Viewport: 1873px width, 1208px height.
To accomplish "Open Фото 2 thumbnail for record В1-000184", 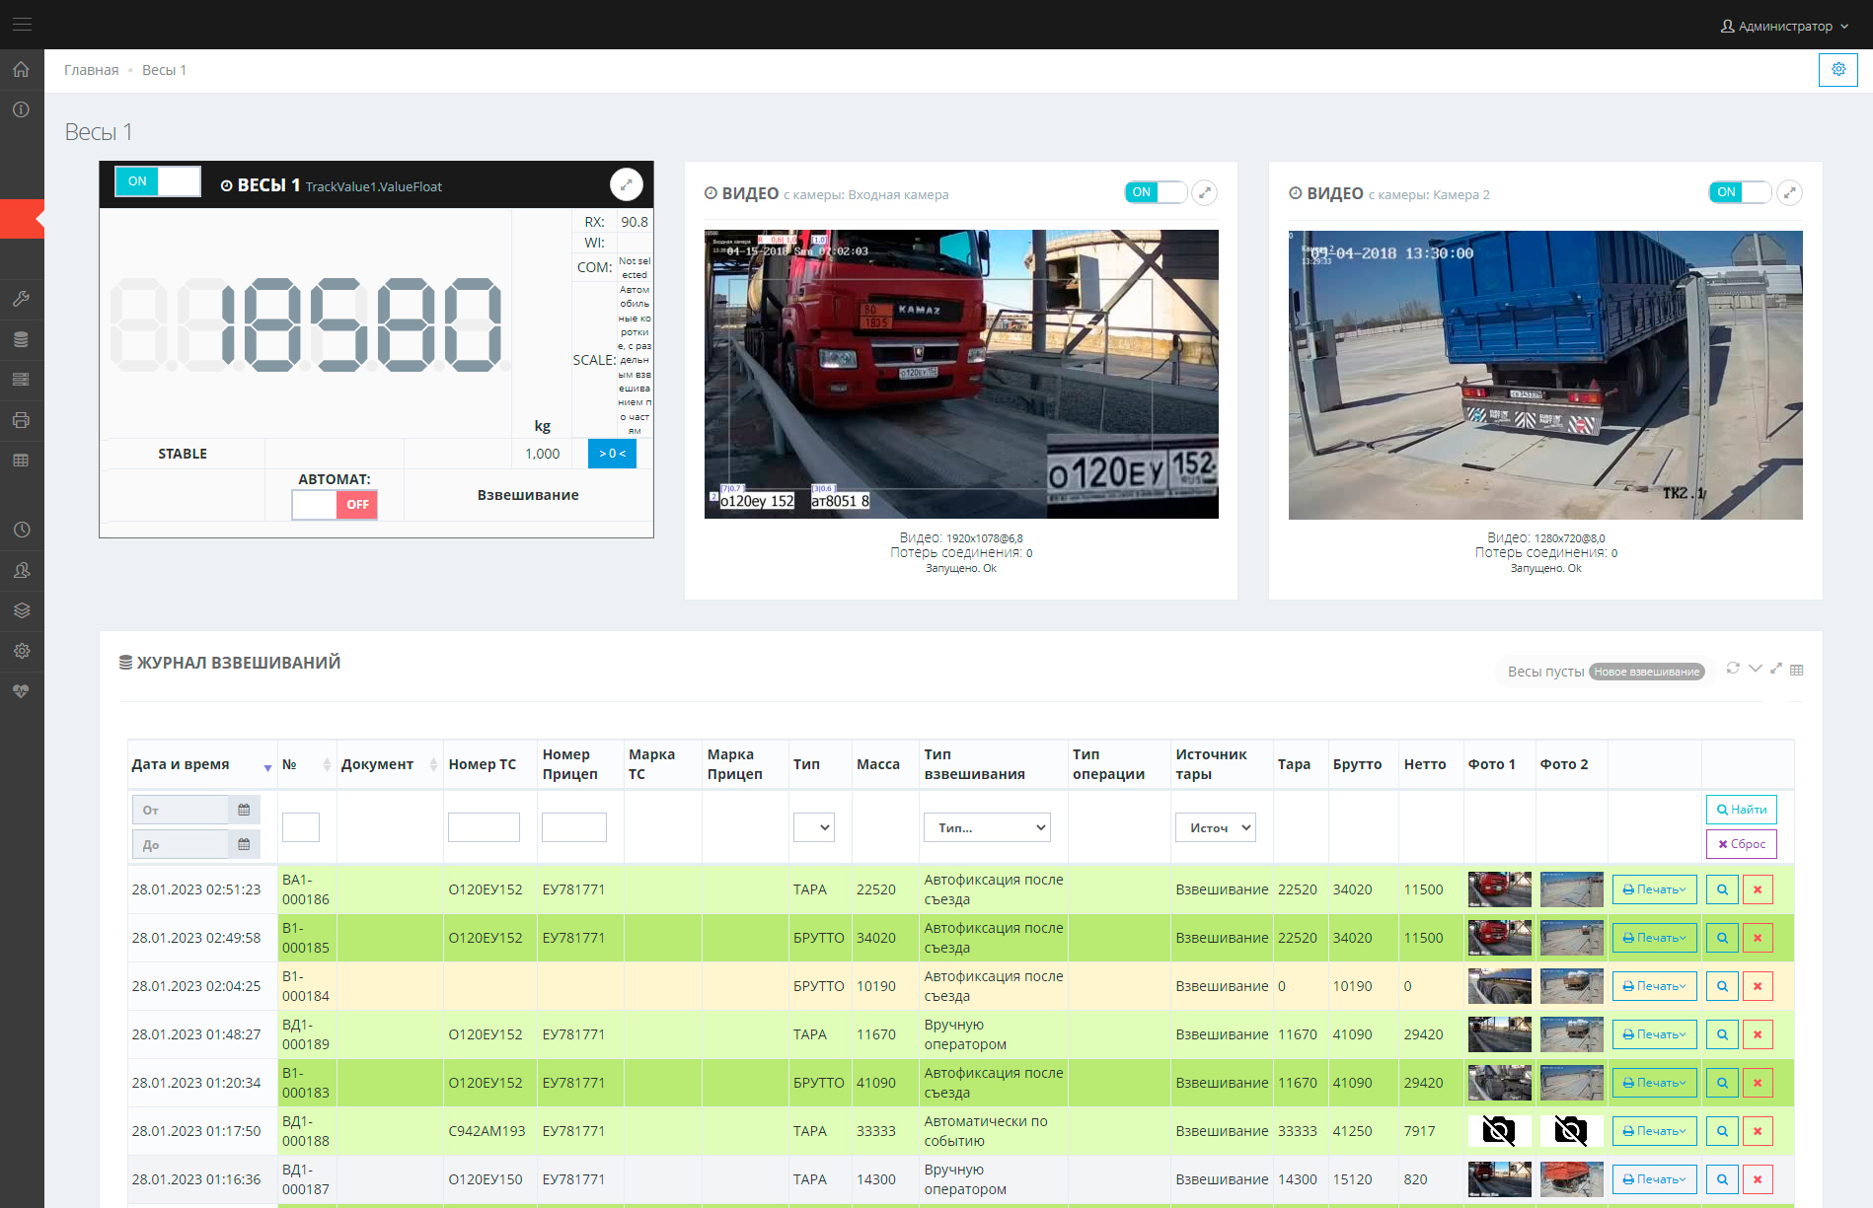I will [1571, 986].
